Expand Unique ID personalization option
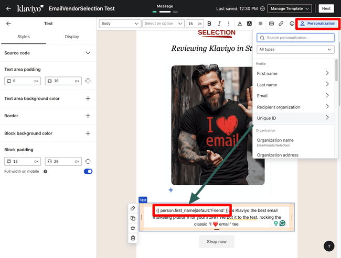 coord(293,118)
